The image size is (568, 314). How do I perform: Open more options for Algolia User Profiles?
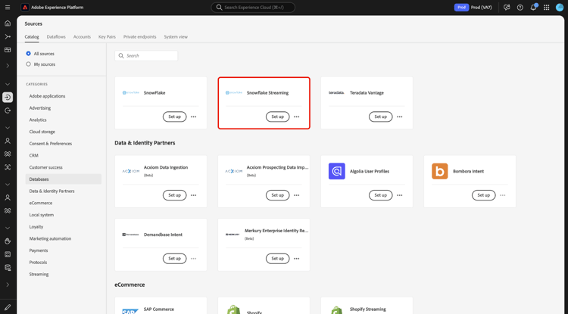coord(400,195)
